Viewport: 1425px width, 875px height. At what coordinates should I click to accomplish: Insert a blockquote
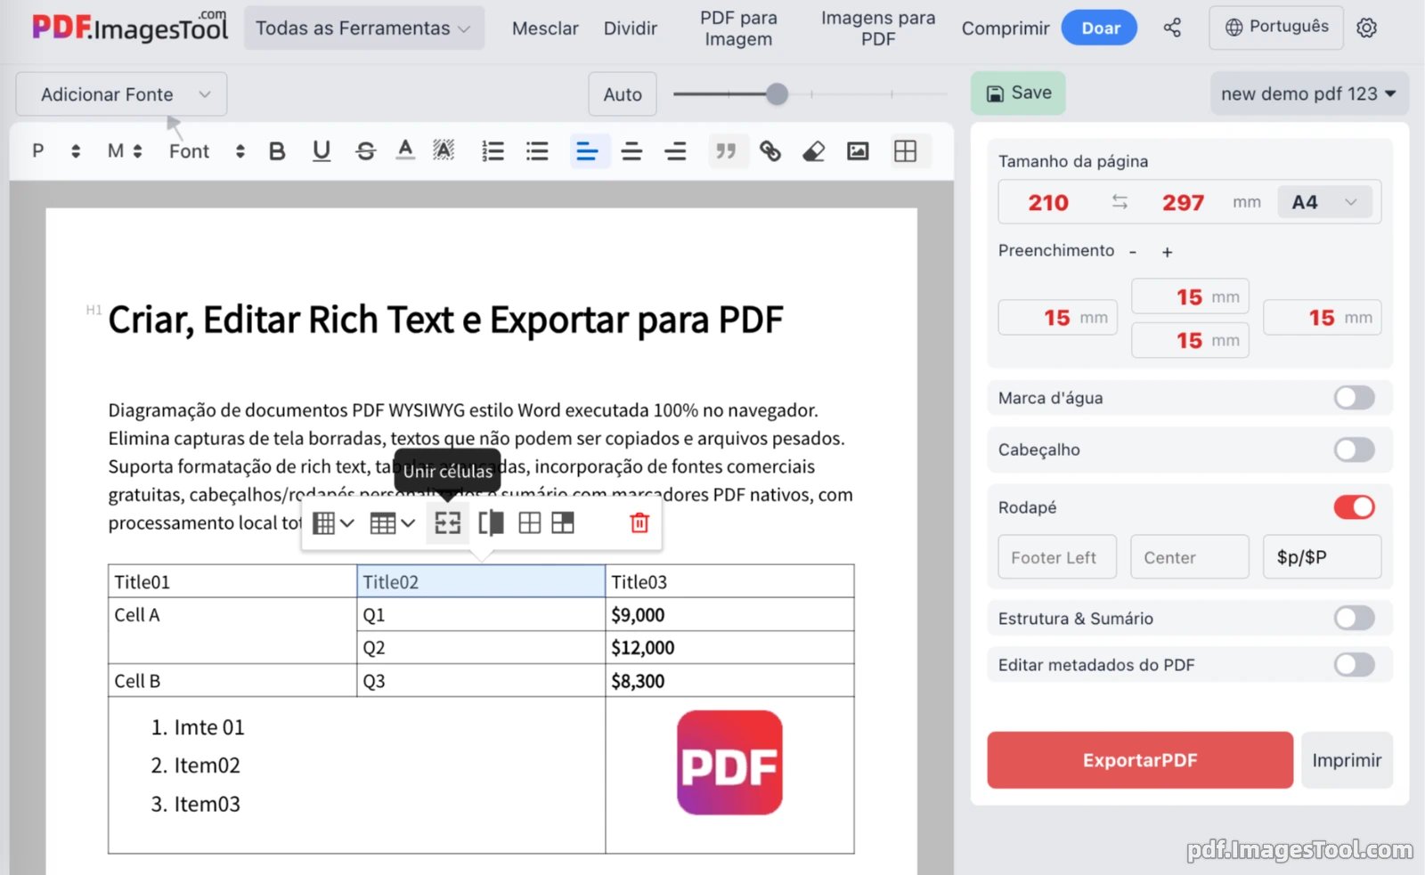(x=726, y=151)
